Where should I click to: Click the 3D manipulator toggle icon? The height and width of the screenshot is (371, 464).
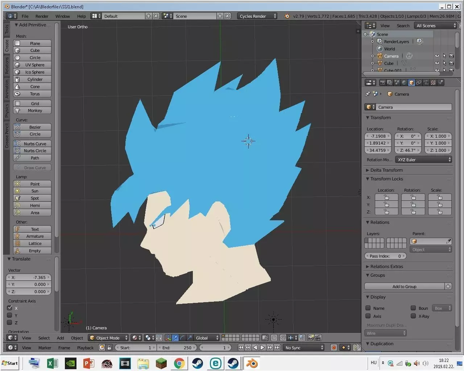(x=168, y=338)
